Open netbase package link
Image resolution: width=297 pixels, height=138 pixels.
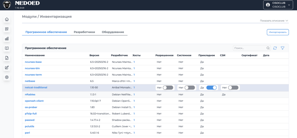tap(30, 81)
